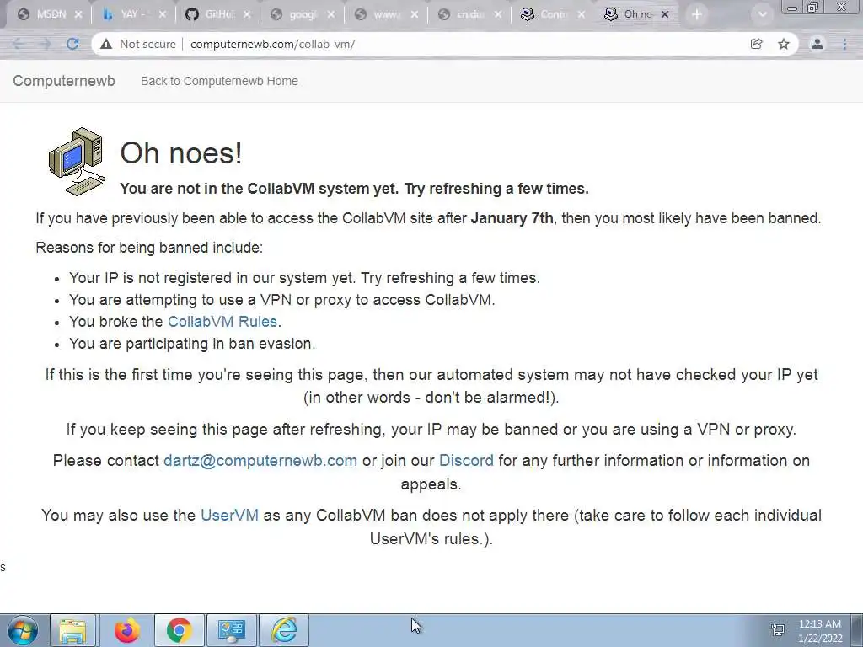
Task: Click the Chrome taskbar icon
Action: click(179, 630)
